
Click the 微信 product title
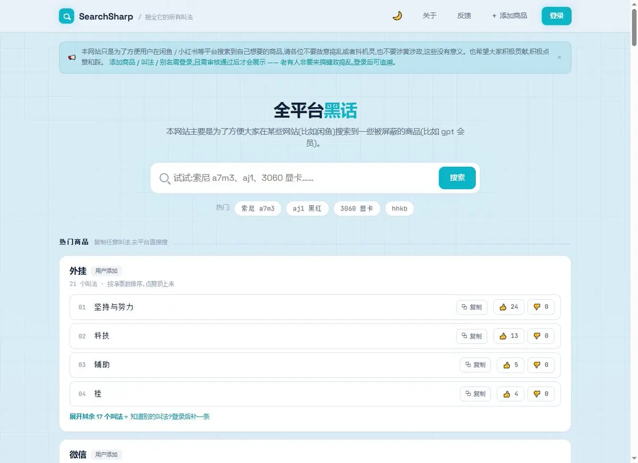pyautogui.click(x=78, y=455)
